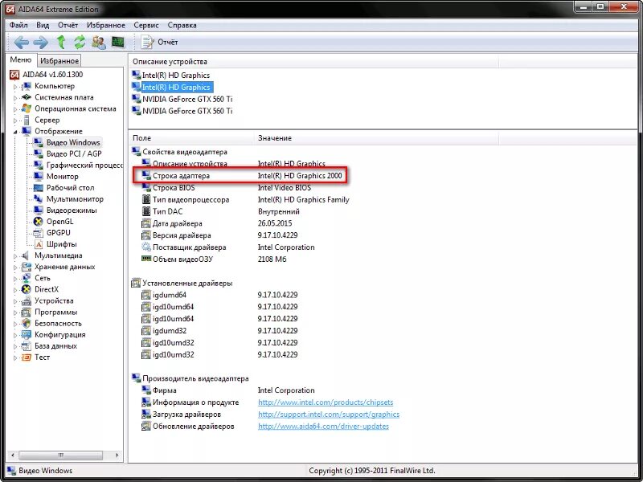Select the first Intel(R) HD Graphics device
This screenshot has height=482, width=643.
[x=176, y=76]
